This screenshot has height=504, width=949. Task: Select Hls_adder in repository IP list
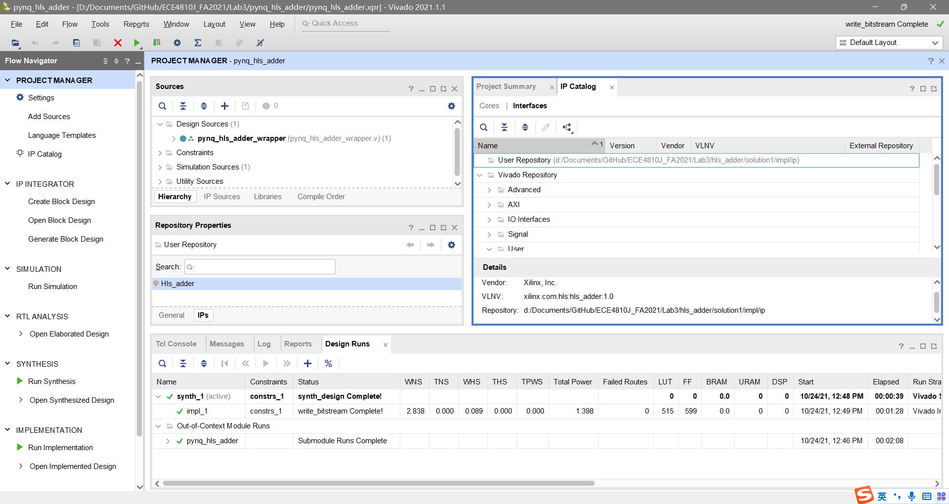point(306,284)
